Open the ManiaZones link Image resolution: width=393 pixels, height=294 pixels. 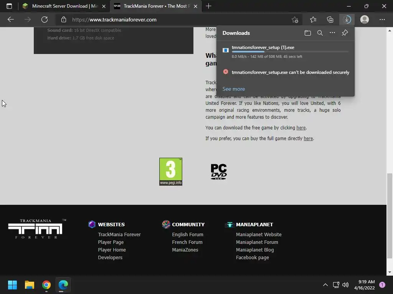185,250
